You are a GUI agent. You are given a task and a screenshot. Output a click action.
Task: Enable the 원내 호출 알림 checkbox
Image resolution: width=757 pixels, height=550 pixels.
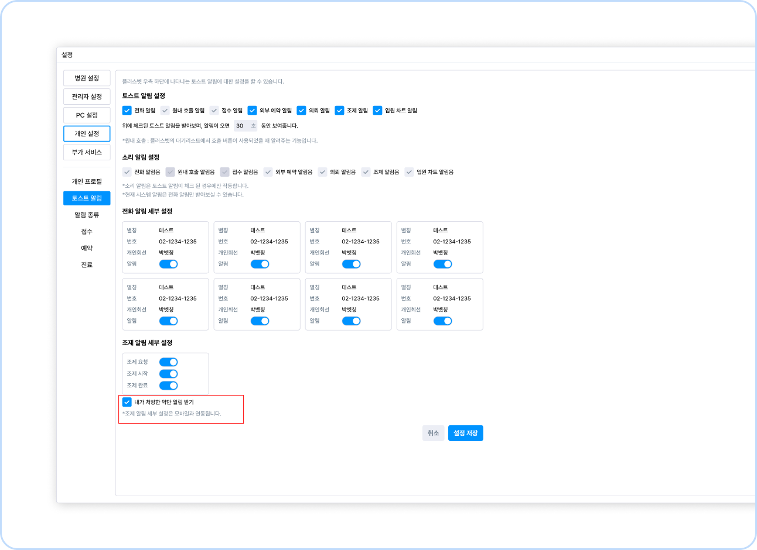pos(165,111)
